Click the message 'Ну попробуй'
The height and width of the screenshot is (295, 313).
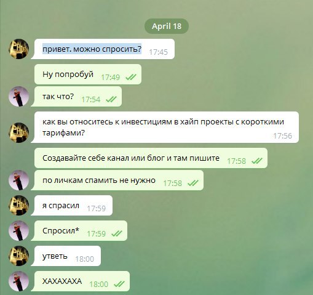(88, 74)
